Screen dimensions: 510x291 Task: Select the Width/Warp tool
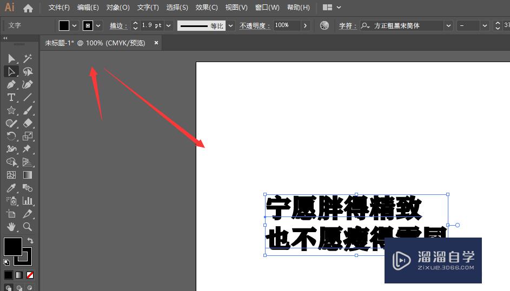11,149
